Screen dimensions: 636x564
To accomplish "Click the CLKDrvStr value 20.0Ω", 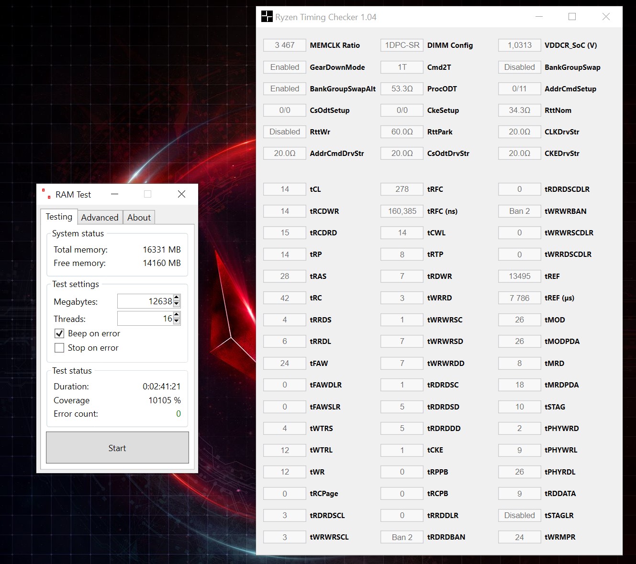I will click(520, 132).
